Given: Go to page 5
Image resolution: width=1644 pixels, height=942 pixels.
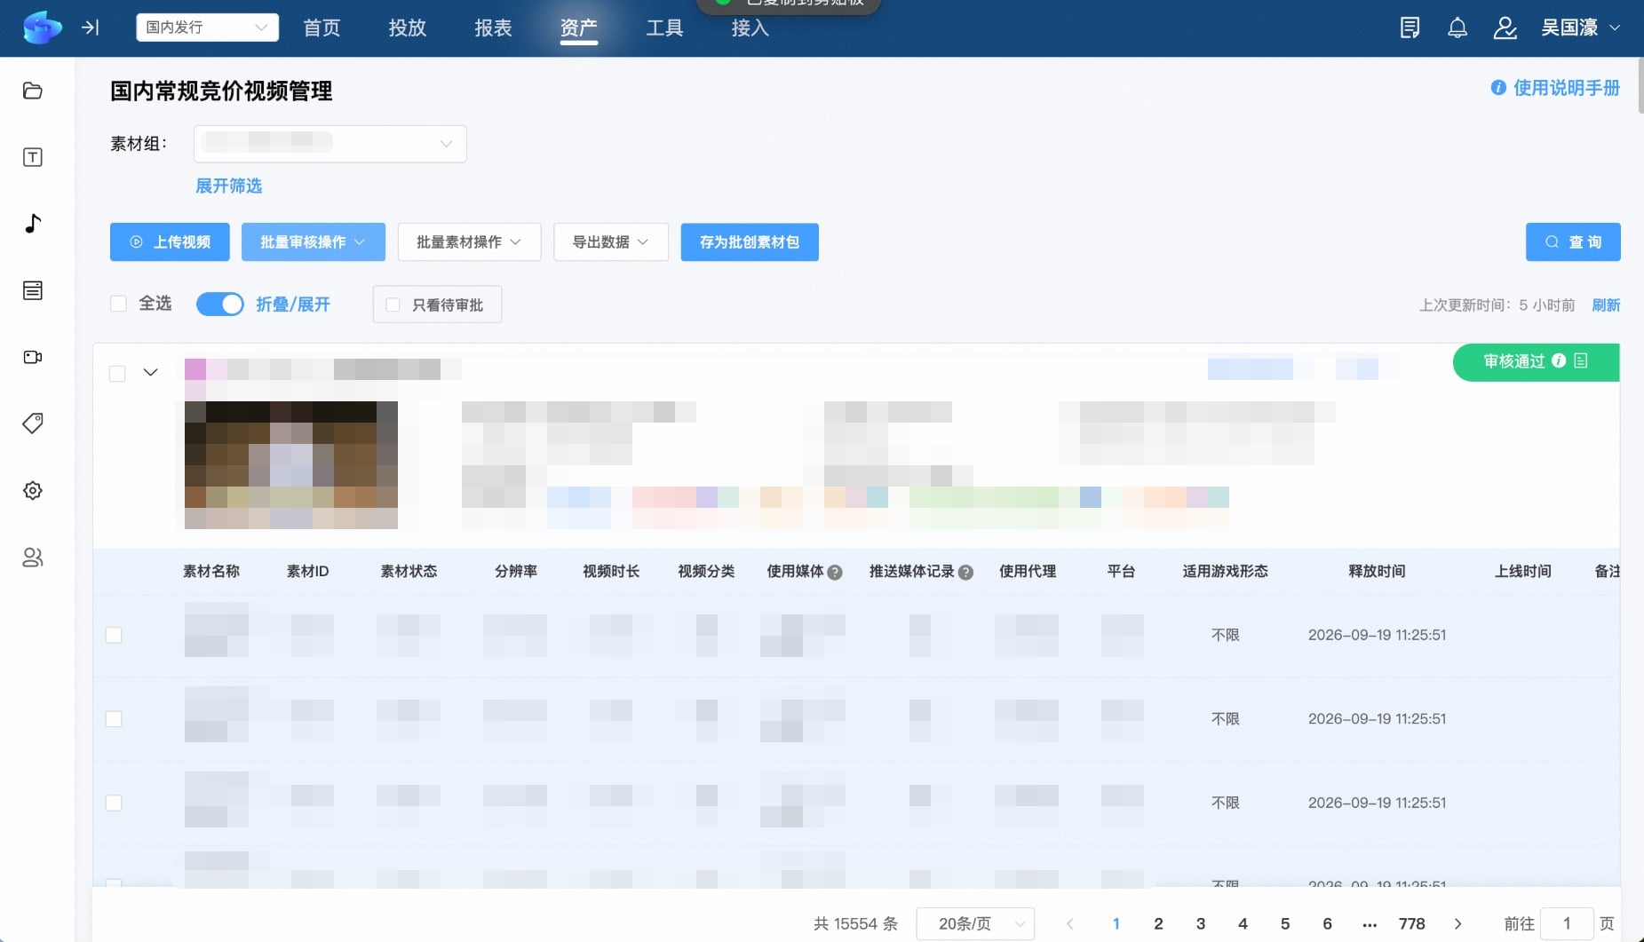Looking at the screenshot, I should pyautogui.click(x=1285, y=924).
